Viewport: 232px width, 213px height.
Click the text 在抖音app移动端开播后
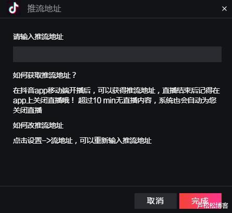point(52,91)
